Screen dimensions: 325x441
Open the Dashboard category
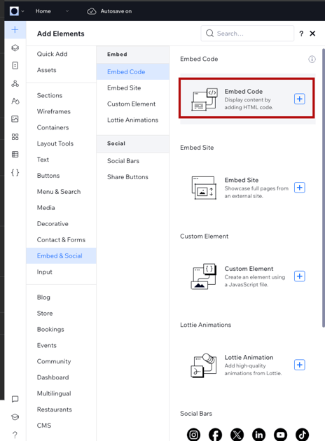click(x=53, y=377)
